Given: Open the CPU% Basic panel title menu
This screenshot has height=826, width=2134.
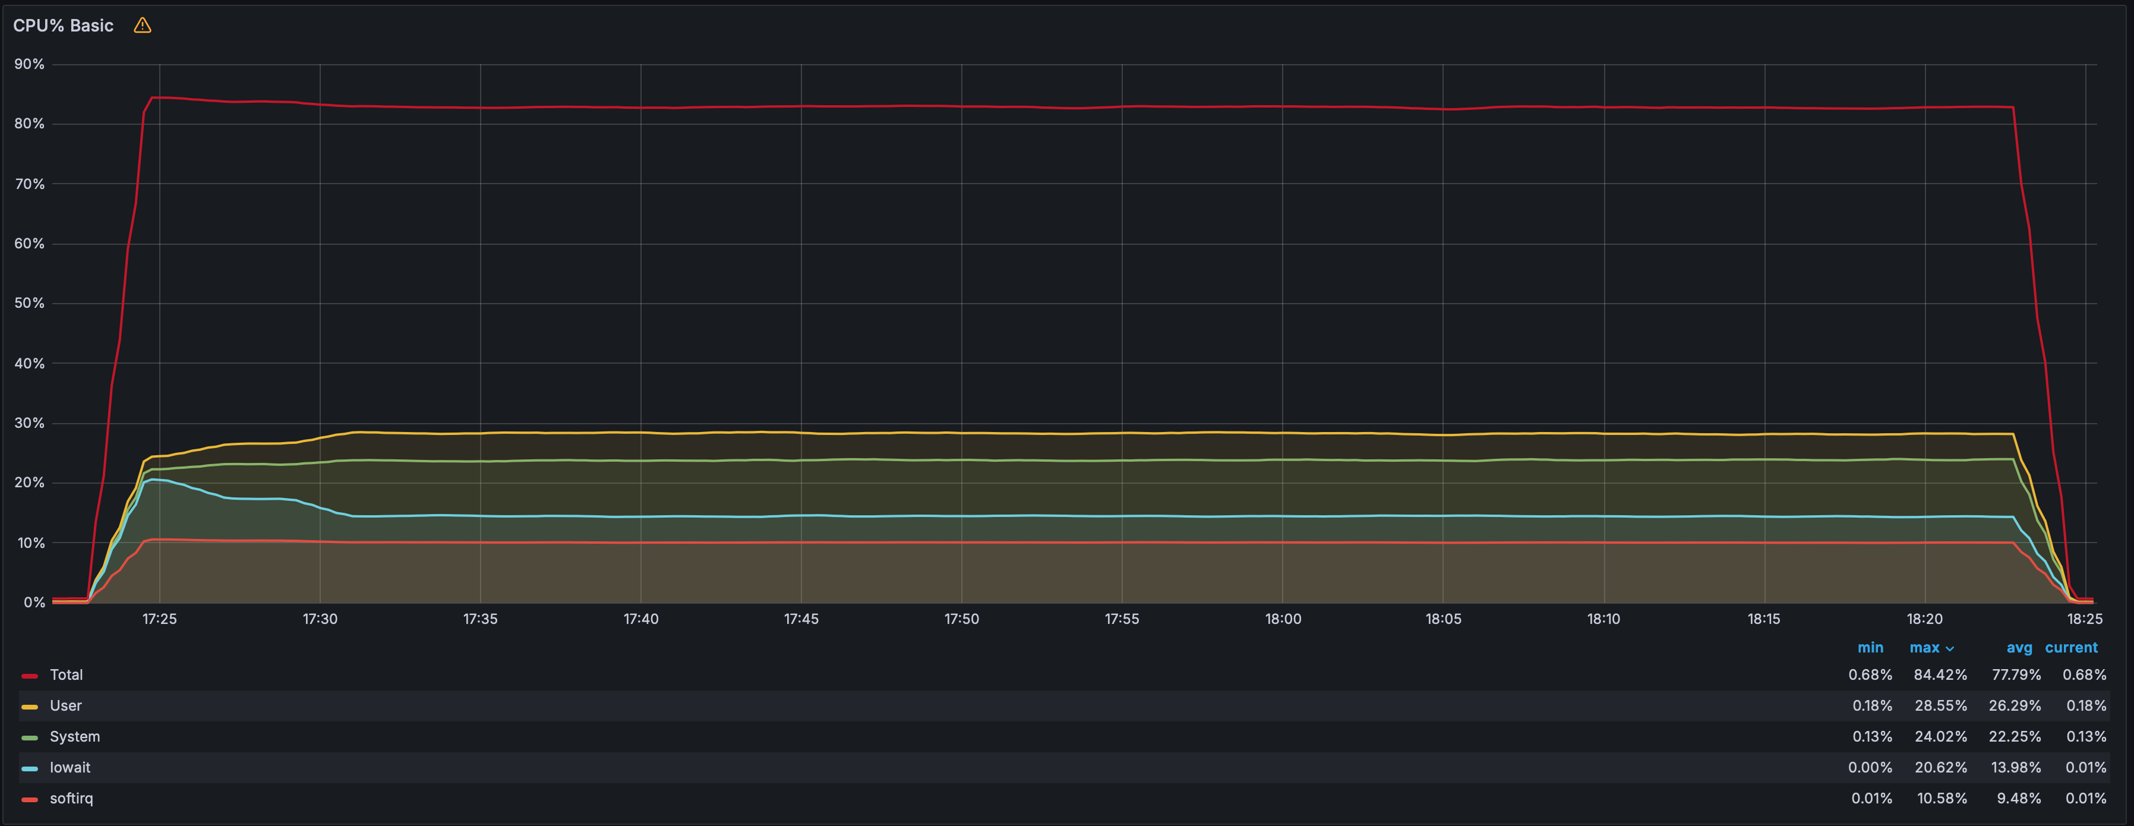Looking at the screenshot, I should click(x=63, y=26).
